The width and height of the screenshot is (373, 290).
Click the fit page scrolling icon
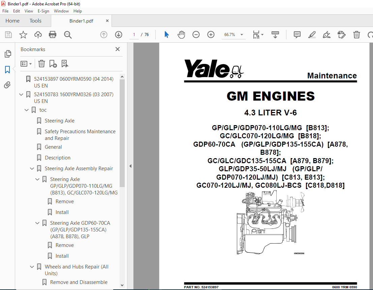click(256, 35)
